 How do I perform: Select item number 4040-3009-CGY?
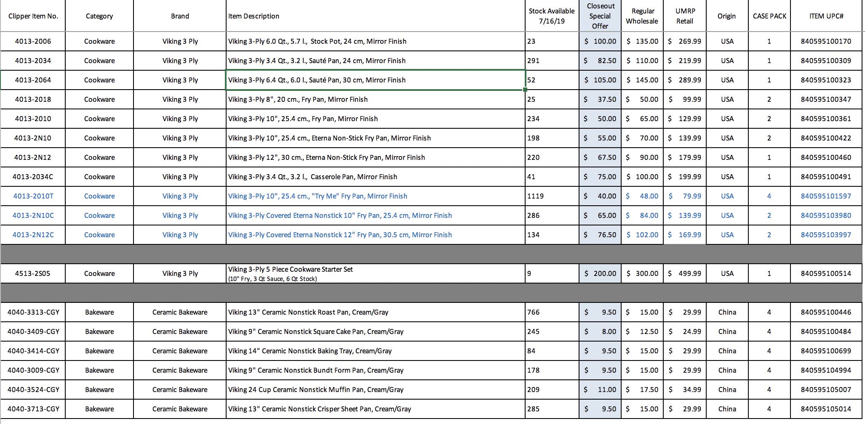click(x=33, y=370)
